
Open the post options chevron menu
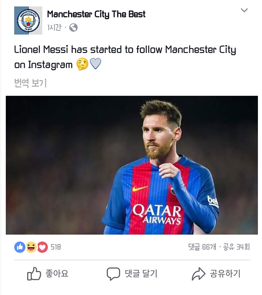(x=244, y=10)
